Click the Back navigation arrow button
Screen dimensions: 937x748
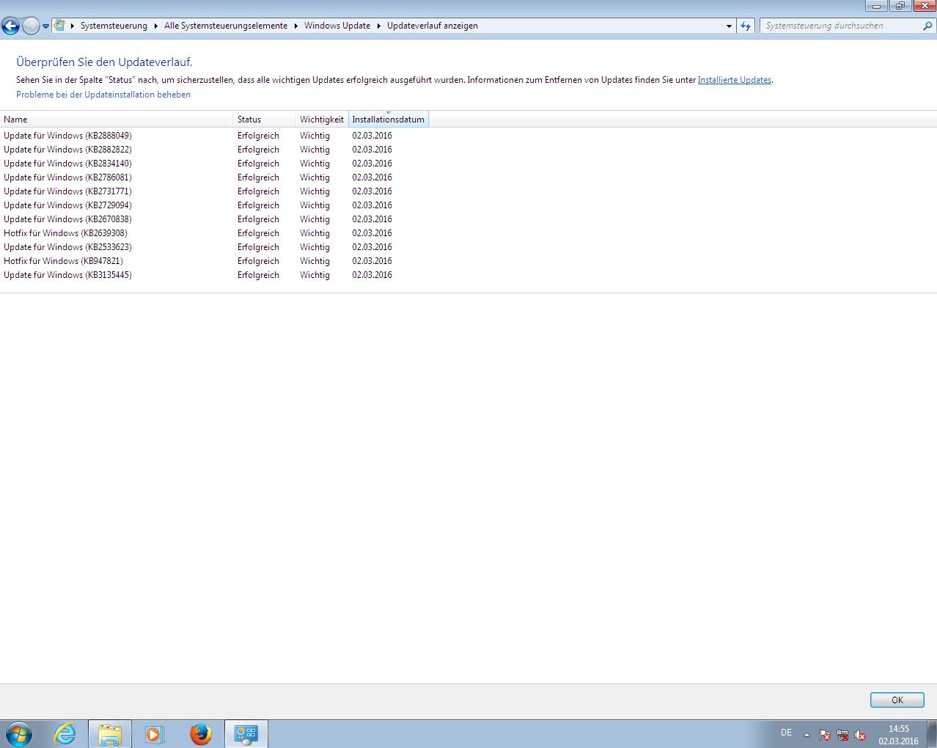11,26
